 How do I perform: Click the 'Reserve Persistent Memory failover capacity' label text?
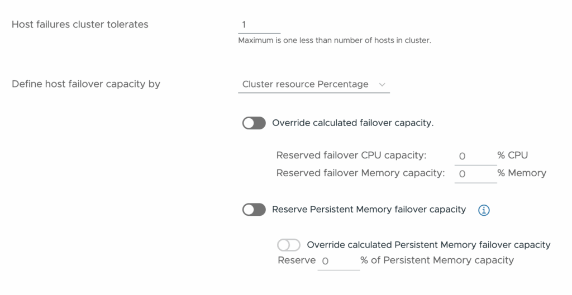369,210
